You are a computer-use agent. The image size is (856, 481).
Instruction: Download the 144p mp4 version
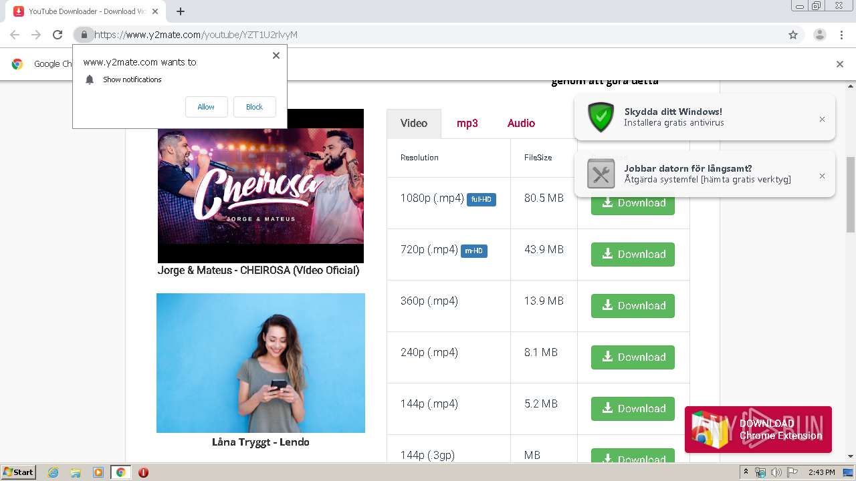633,409
